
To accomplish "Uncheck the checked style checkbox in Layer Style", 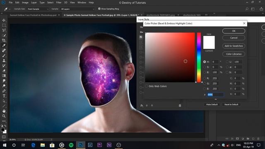I will (x=141, y=37).
